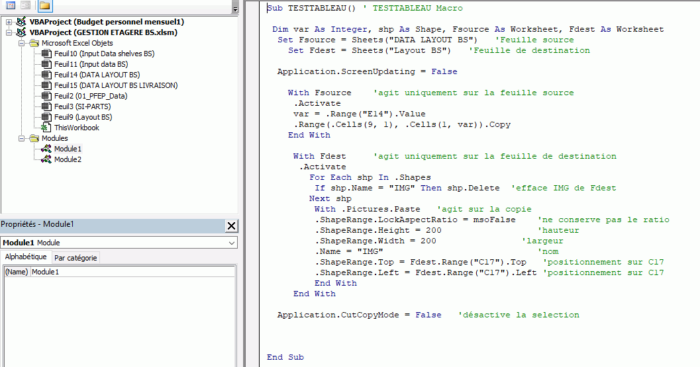The height and width of the screenshot is (367, 700).
Task: Click the project explorer scrollbar down arrow
Action: (235, 10)
